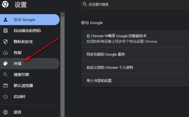Click the palette icon for 外观

coord(5,64)
